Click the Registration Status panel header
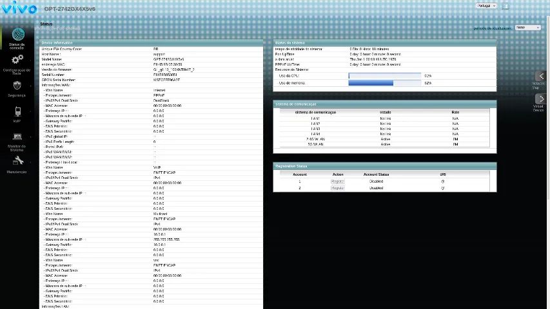 pyautogui.click(x=385, y=166)
